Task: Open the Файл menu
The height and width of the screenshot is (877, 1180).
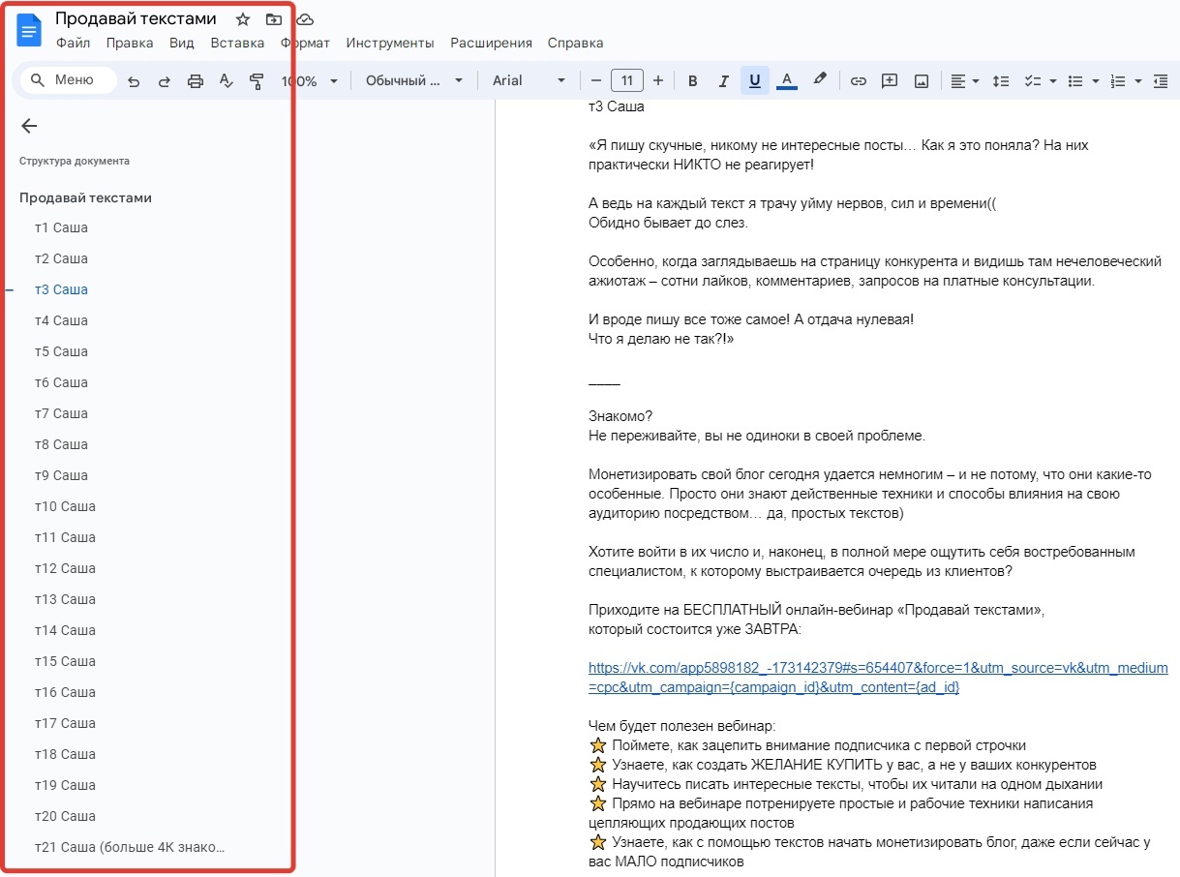Action: pos(74,43)
